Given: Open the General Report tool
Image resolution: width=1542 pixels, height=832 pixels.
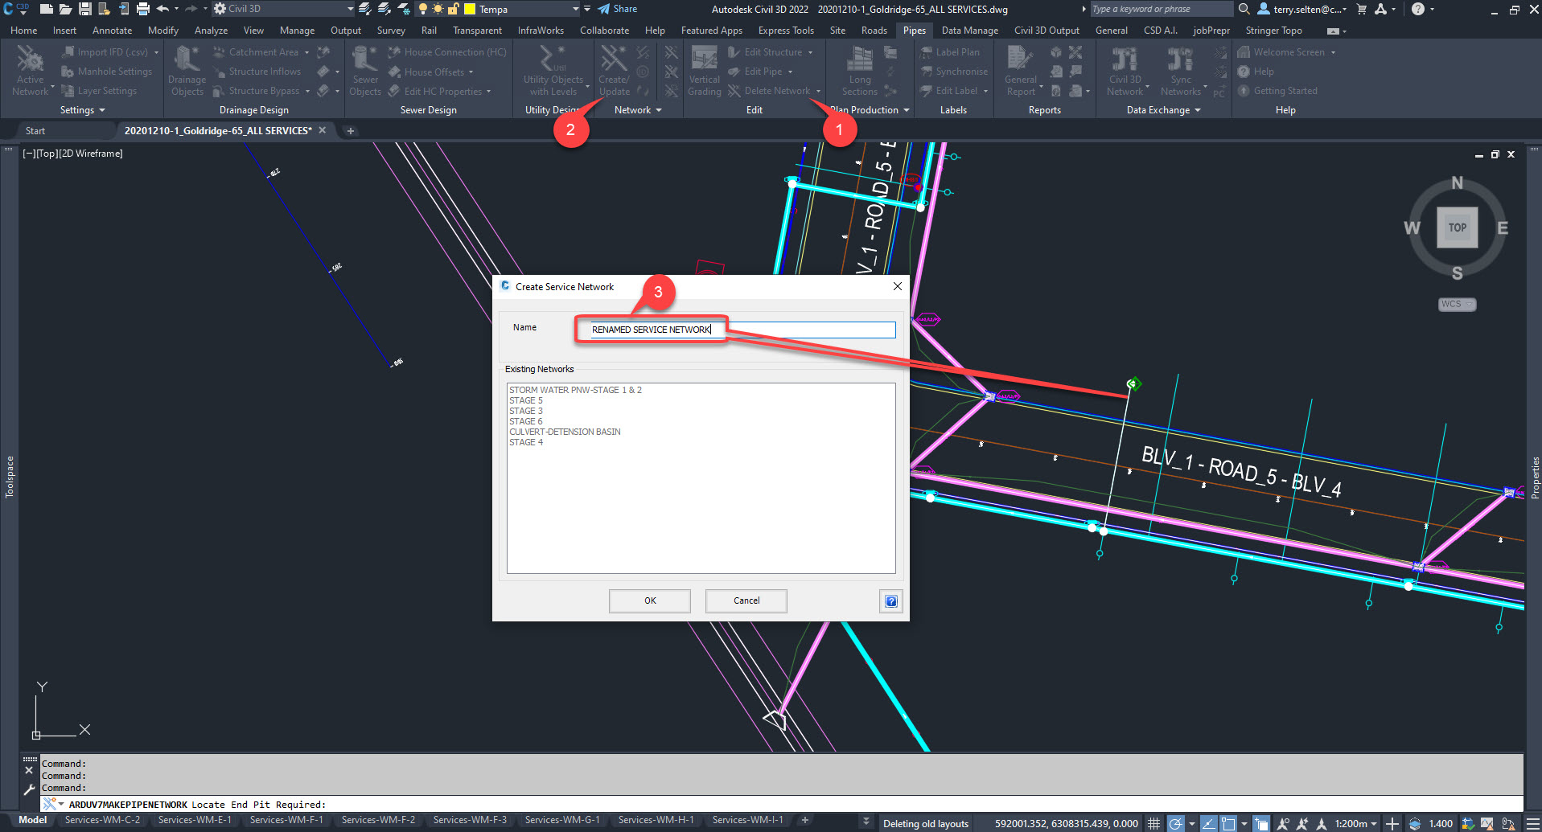Looking at the screenshot, I should click(1020, 70).
